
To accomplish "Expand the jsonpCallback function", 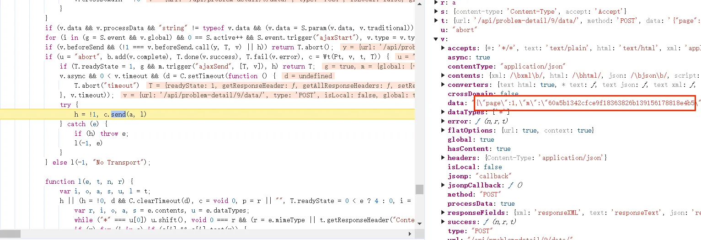I will coord(443,185).
